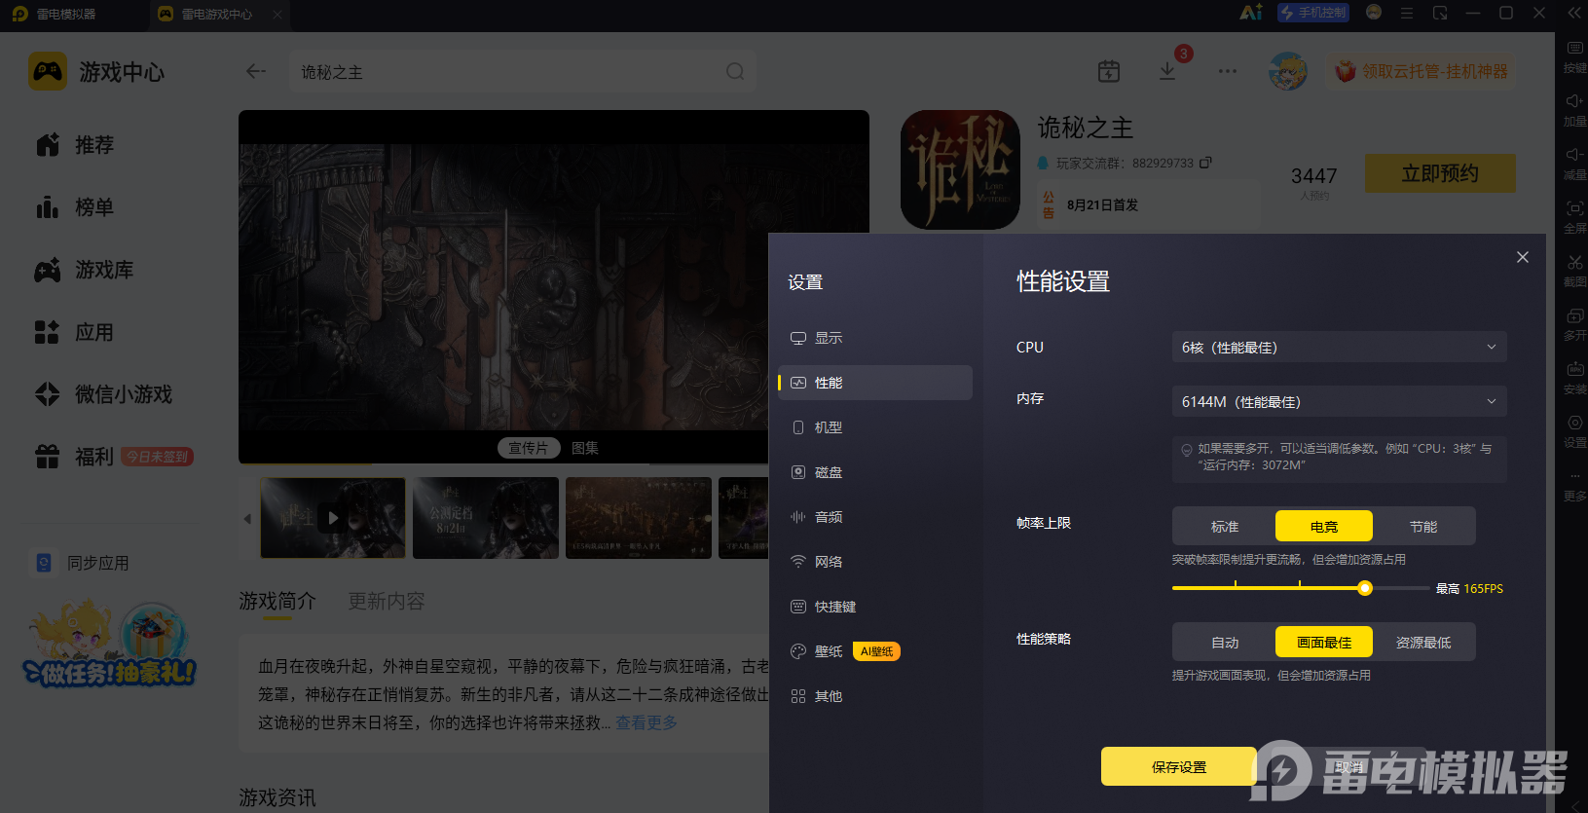Click the three-dot more options icon
This screenshot has height=813, width=1588.
click(x=1228, y=71)
